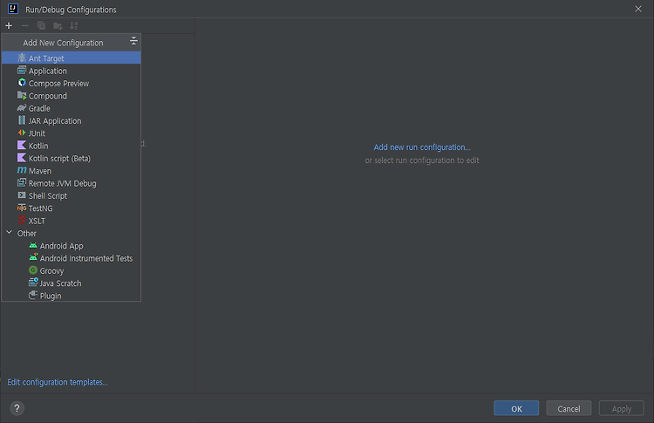
Task: Click the Move into new folder icon
Action: pyautogui.click(x=58, y=26)
